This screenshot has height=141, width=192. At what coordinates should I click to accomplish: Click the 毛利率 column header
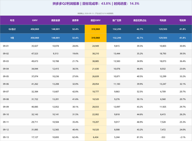click(x=182, y=20)
